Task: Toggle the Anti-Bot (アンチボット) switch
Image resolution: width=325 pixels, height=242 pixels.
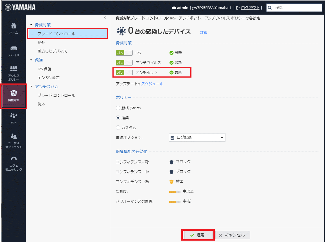Action: pyautogui.click(x=124, y=73)
